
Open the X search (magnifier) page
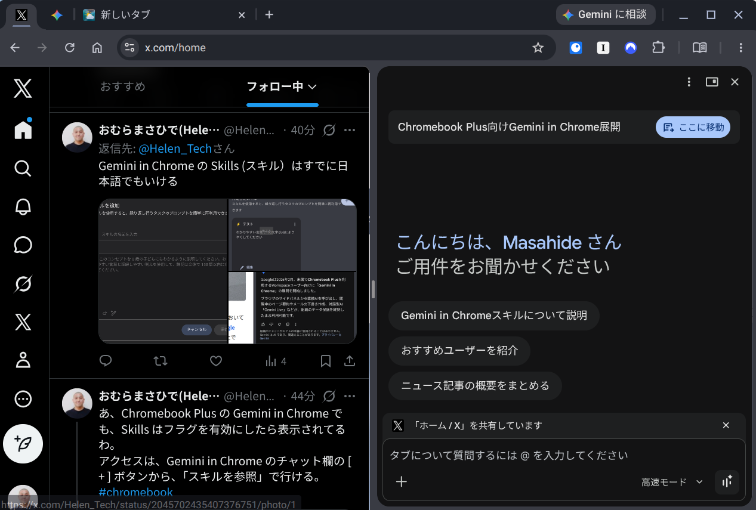pos(23,168)
